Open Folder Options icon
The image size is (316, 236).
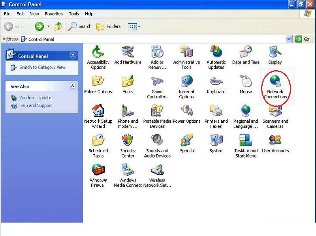coord(98,81)
